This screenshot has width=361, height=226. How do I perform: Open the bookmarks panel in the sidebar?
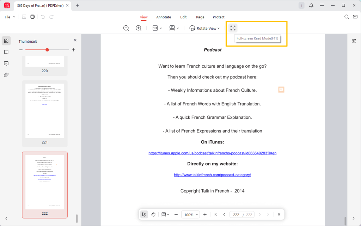tap(6, 52)
